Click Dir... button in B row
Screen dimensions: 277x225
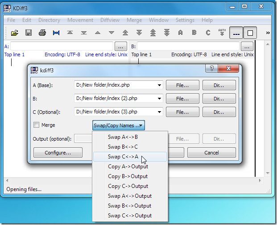click(x=219, y=99)
